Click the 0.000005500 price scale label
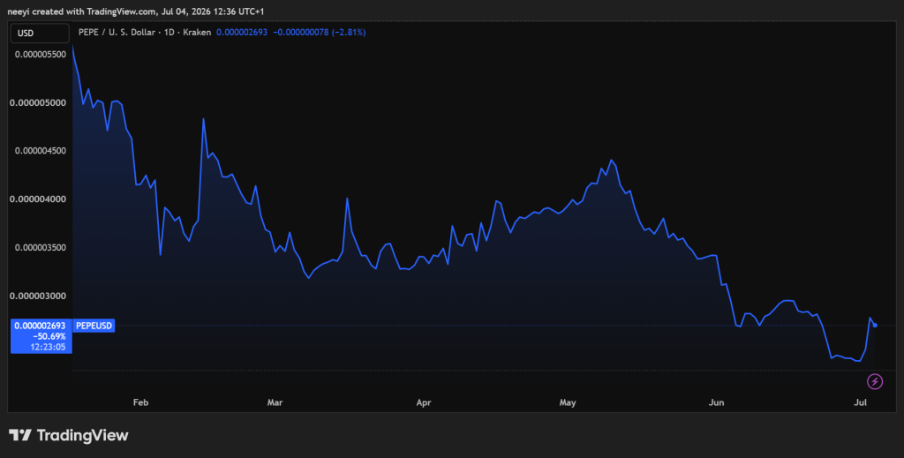Viewport: 904px width, 458px height. click(x=41, y=54)
